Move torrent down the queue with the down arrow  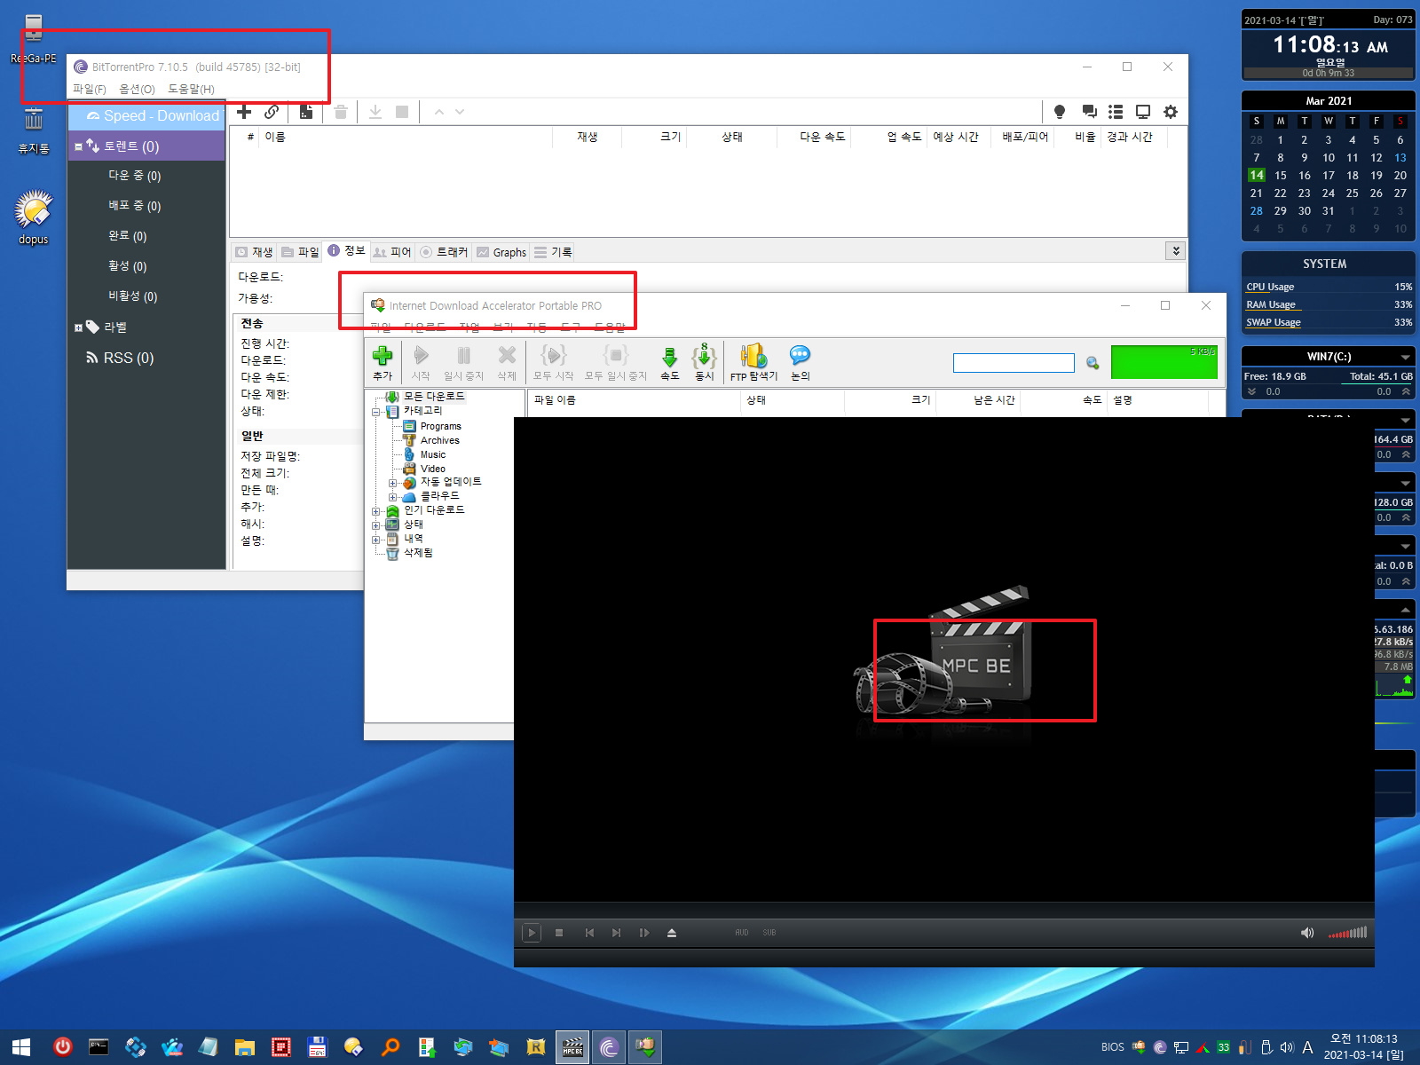460,112
